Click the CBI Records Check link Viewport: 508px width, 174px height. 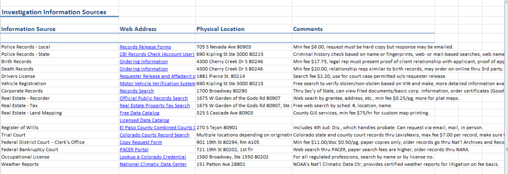pos(157,54)
